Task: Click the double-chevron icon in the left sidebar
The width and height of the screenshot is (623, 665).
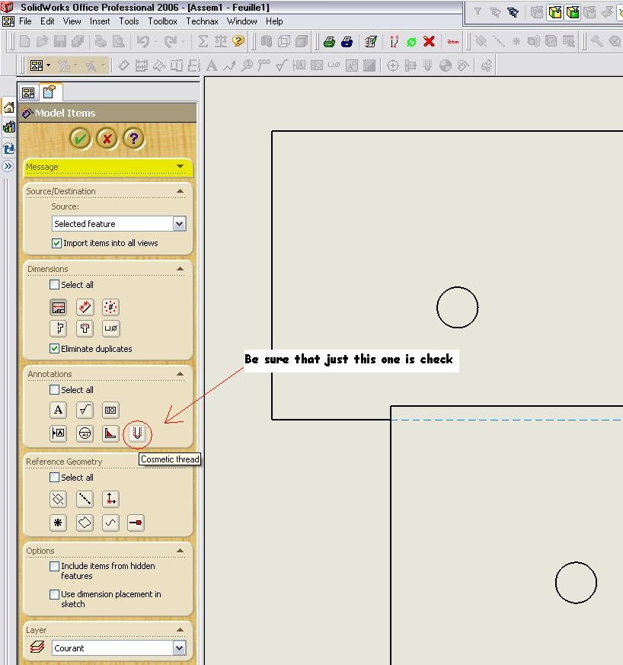Action: tap(8, 166)
